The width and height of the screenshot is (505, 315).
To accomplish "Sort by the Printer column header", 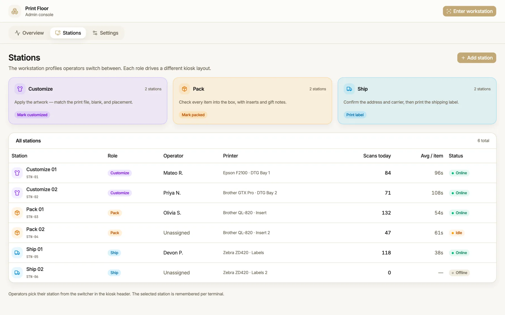I will click(x=230, y=156).
